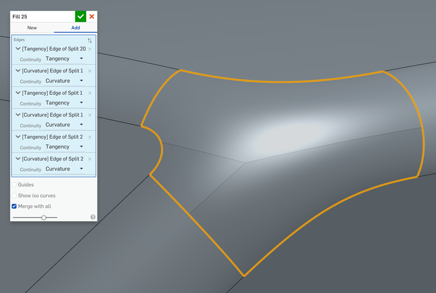Enable Show iso curves
The image size is (436, 293).
14,195
